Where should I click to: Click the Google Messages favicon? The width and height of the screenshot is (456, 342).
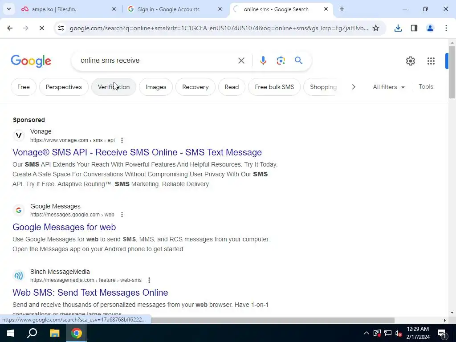pos(19,210)
